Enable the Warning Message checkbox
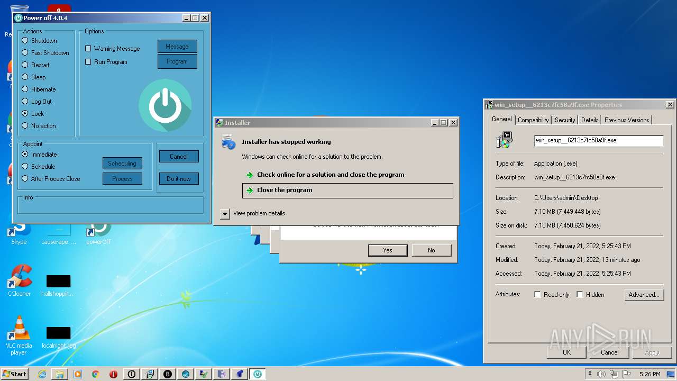The height and width of the screenshot is (381, 677). click(88, 49)
